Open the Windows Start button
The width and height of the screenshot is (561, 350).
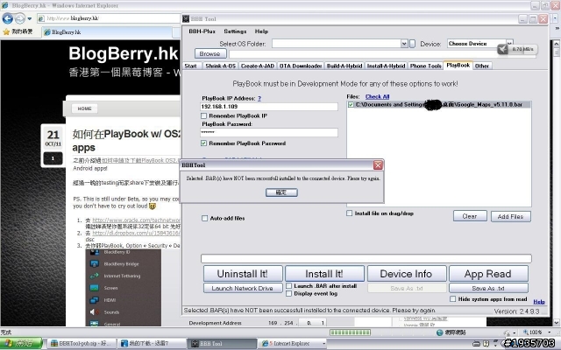(x=22, y=343)
